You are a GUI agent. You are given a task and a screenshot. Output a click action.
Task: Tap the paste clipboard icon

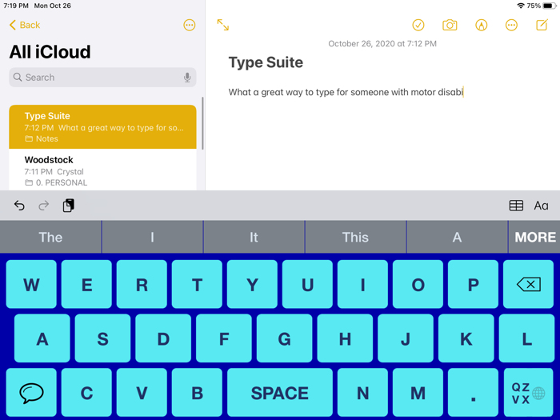click(68, 206)
